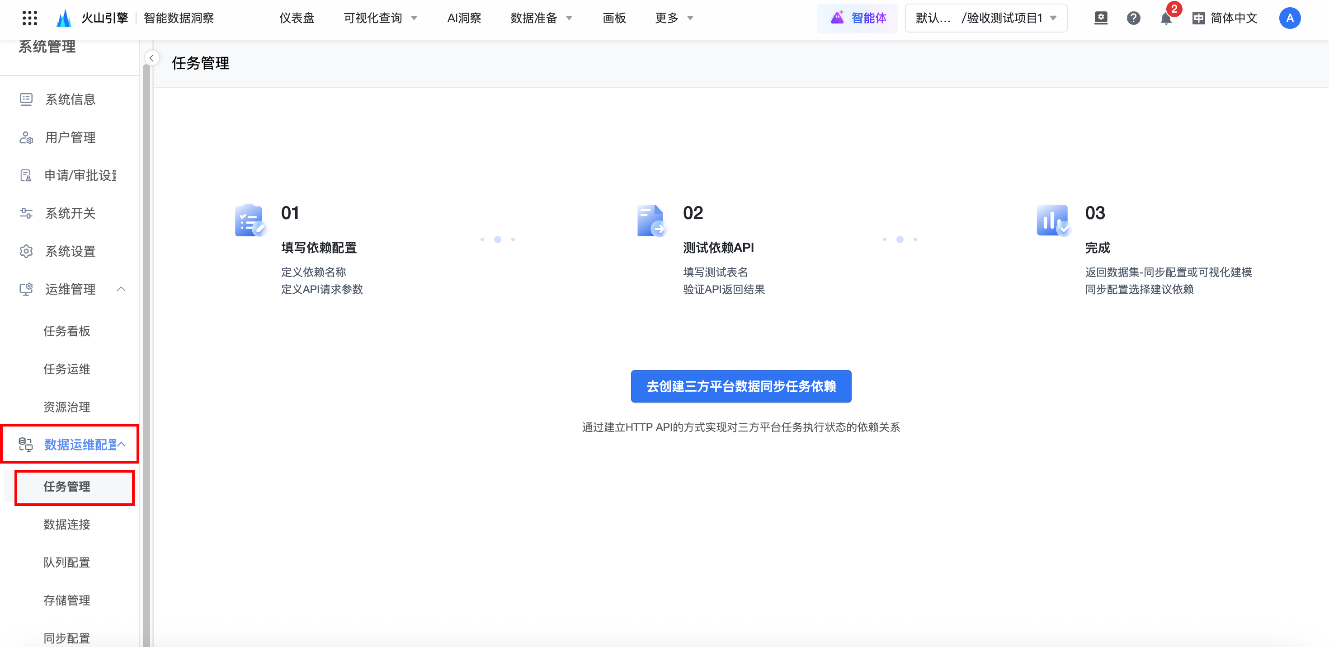
Task: Go to the 仪表盘 tab
Action: [297, 19]
